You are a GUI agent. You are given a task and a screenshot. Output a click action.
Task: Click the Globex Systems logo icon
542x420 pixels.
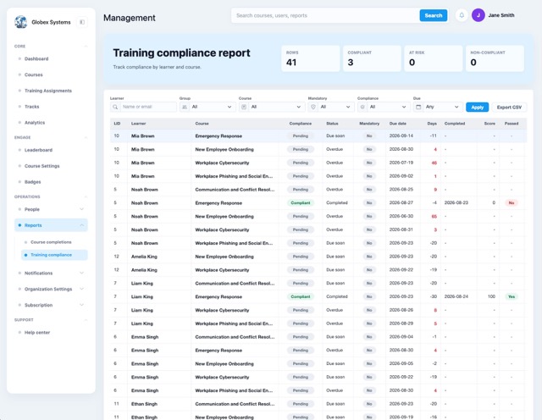(20, 22)
